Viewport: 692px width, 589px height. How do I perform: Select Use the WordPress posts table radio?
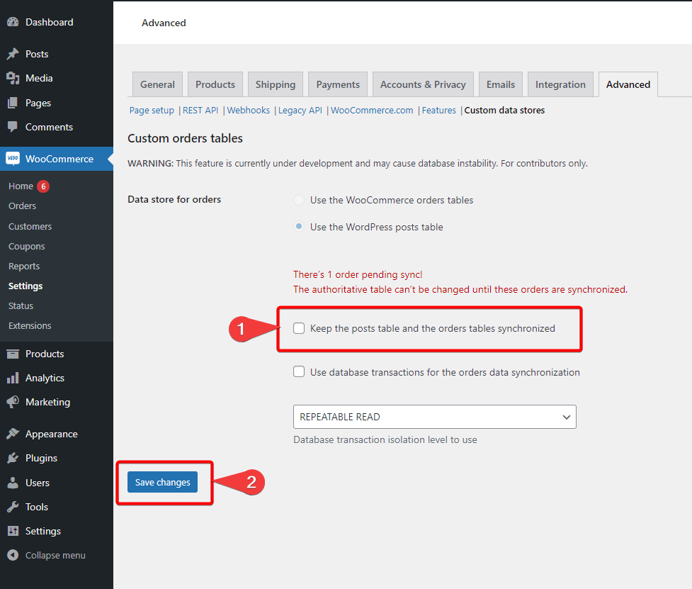pyautogui.click(x=299, y=227)
